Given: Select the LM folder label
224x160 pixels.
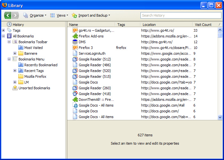Looking at the screenshot, I should (x=27, y=82).
